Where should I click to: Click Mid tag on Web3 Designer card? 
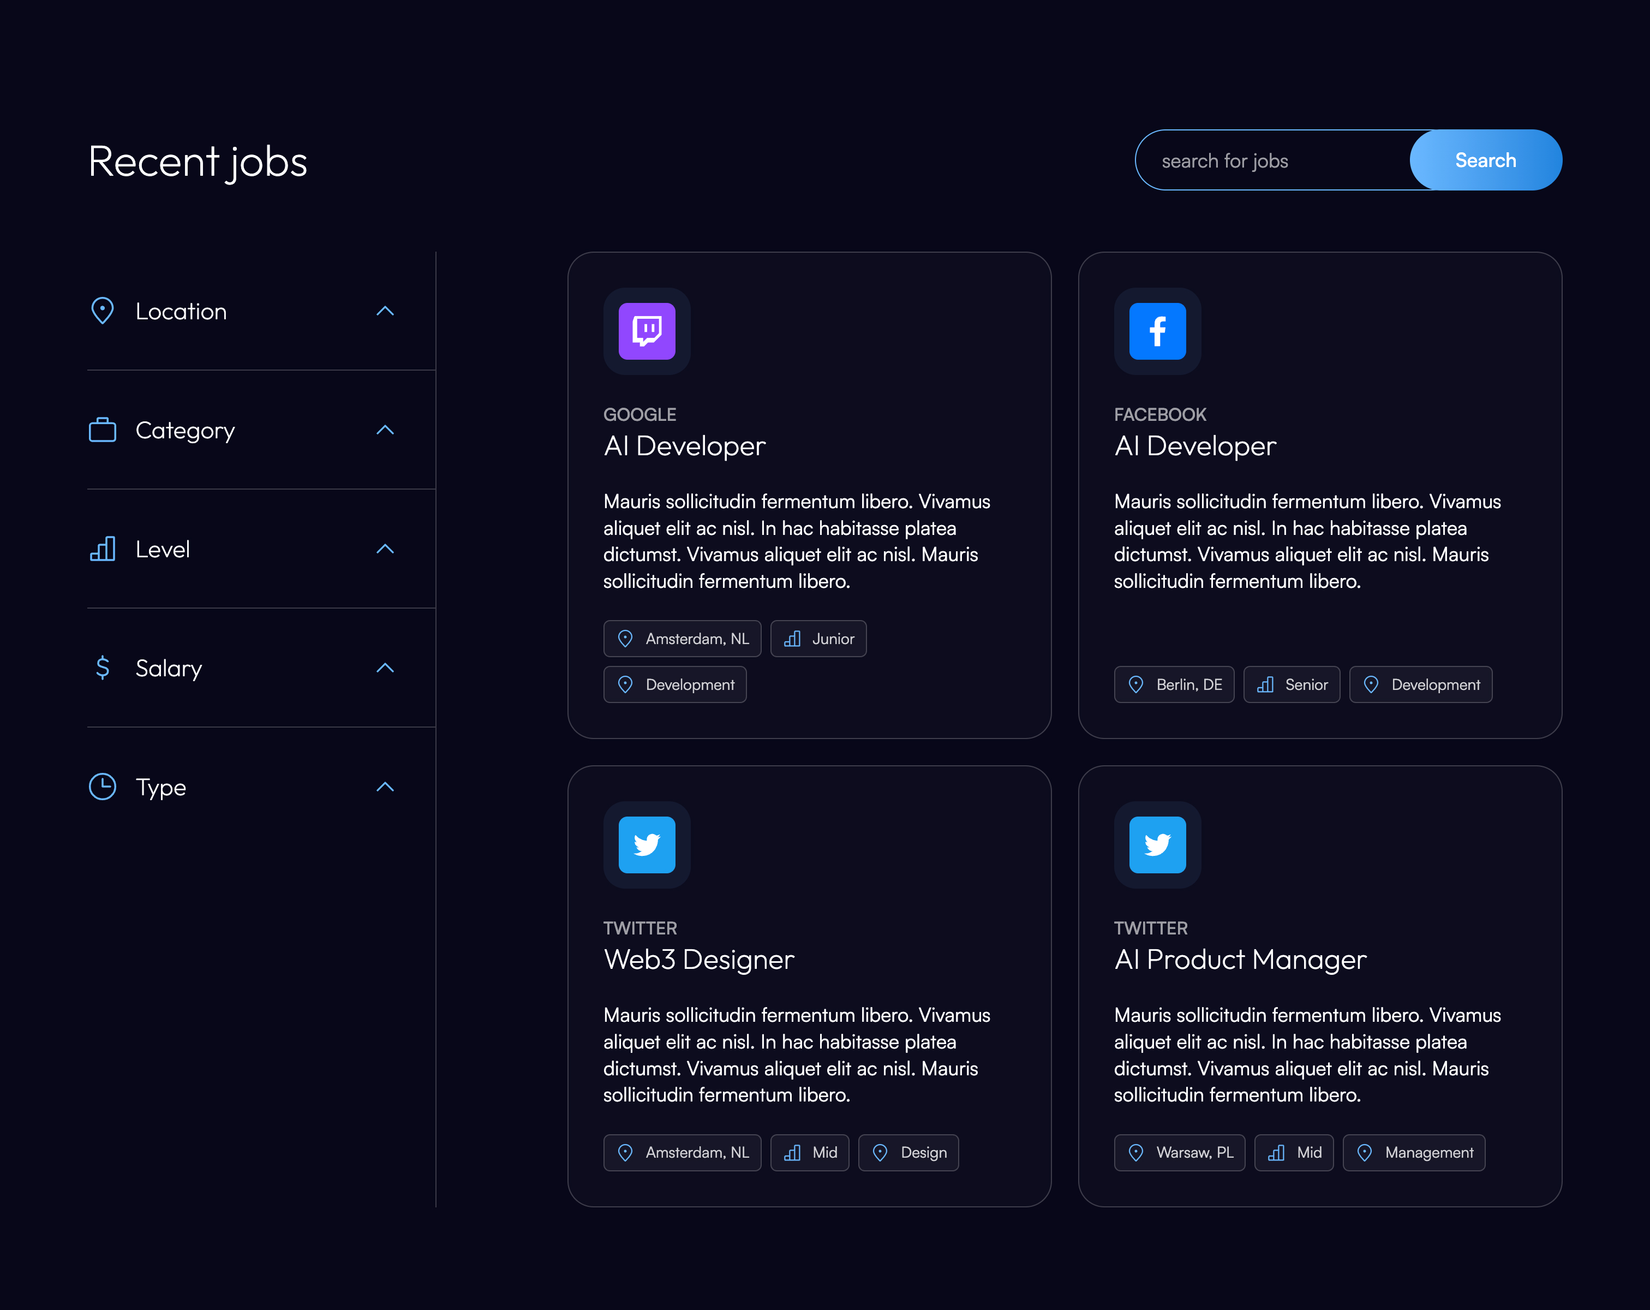tap(810, 1152)
